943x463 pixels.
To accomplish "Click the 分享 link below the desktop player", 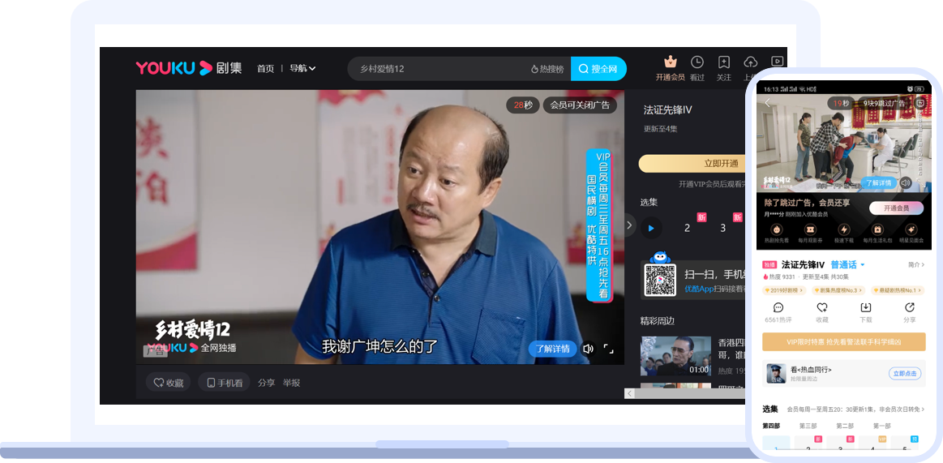I will 267,383.
